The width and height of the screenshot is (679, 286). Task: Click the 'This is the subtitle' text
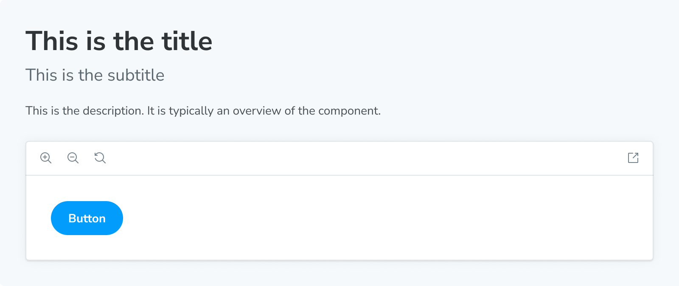pos(95,75)
